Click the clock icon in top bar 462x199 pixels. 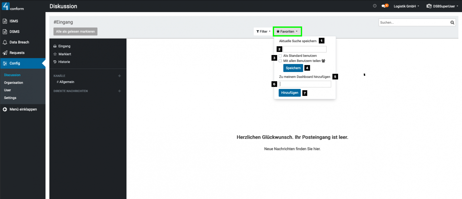[375, 6]
